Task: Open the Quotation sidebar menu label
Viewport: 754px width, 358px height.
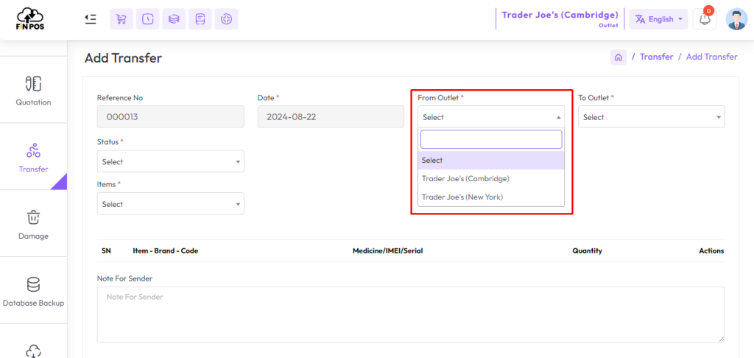Action: 33,102
